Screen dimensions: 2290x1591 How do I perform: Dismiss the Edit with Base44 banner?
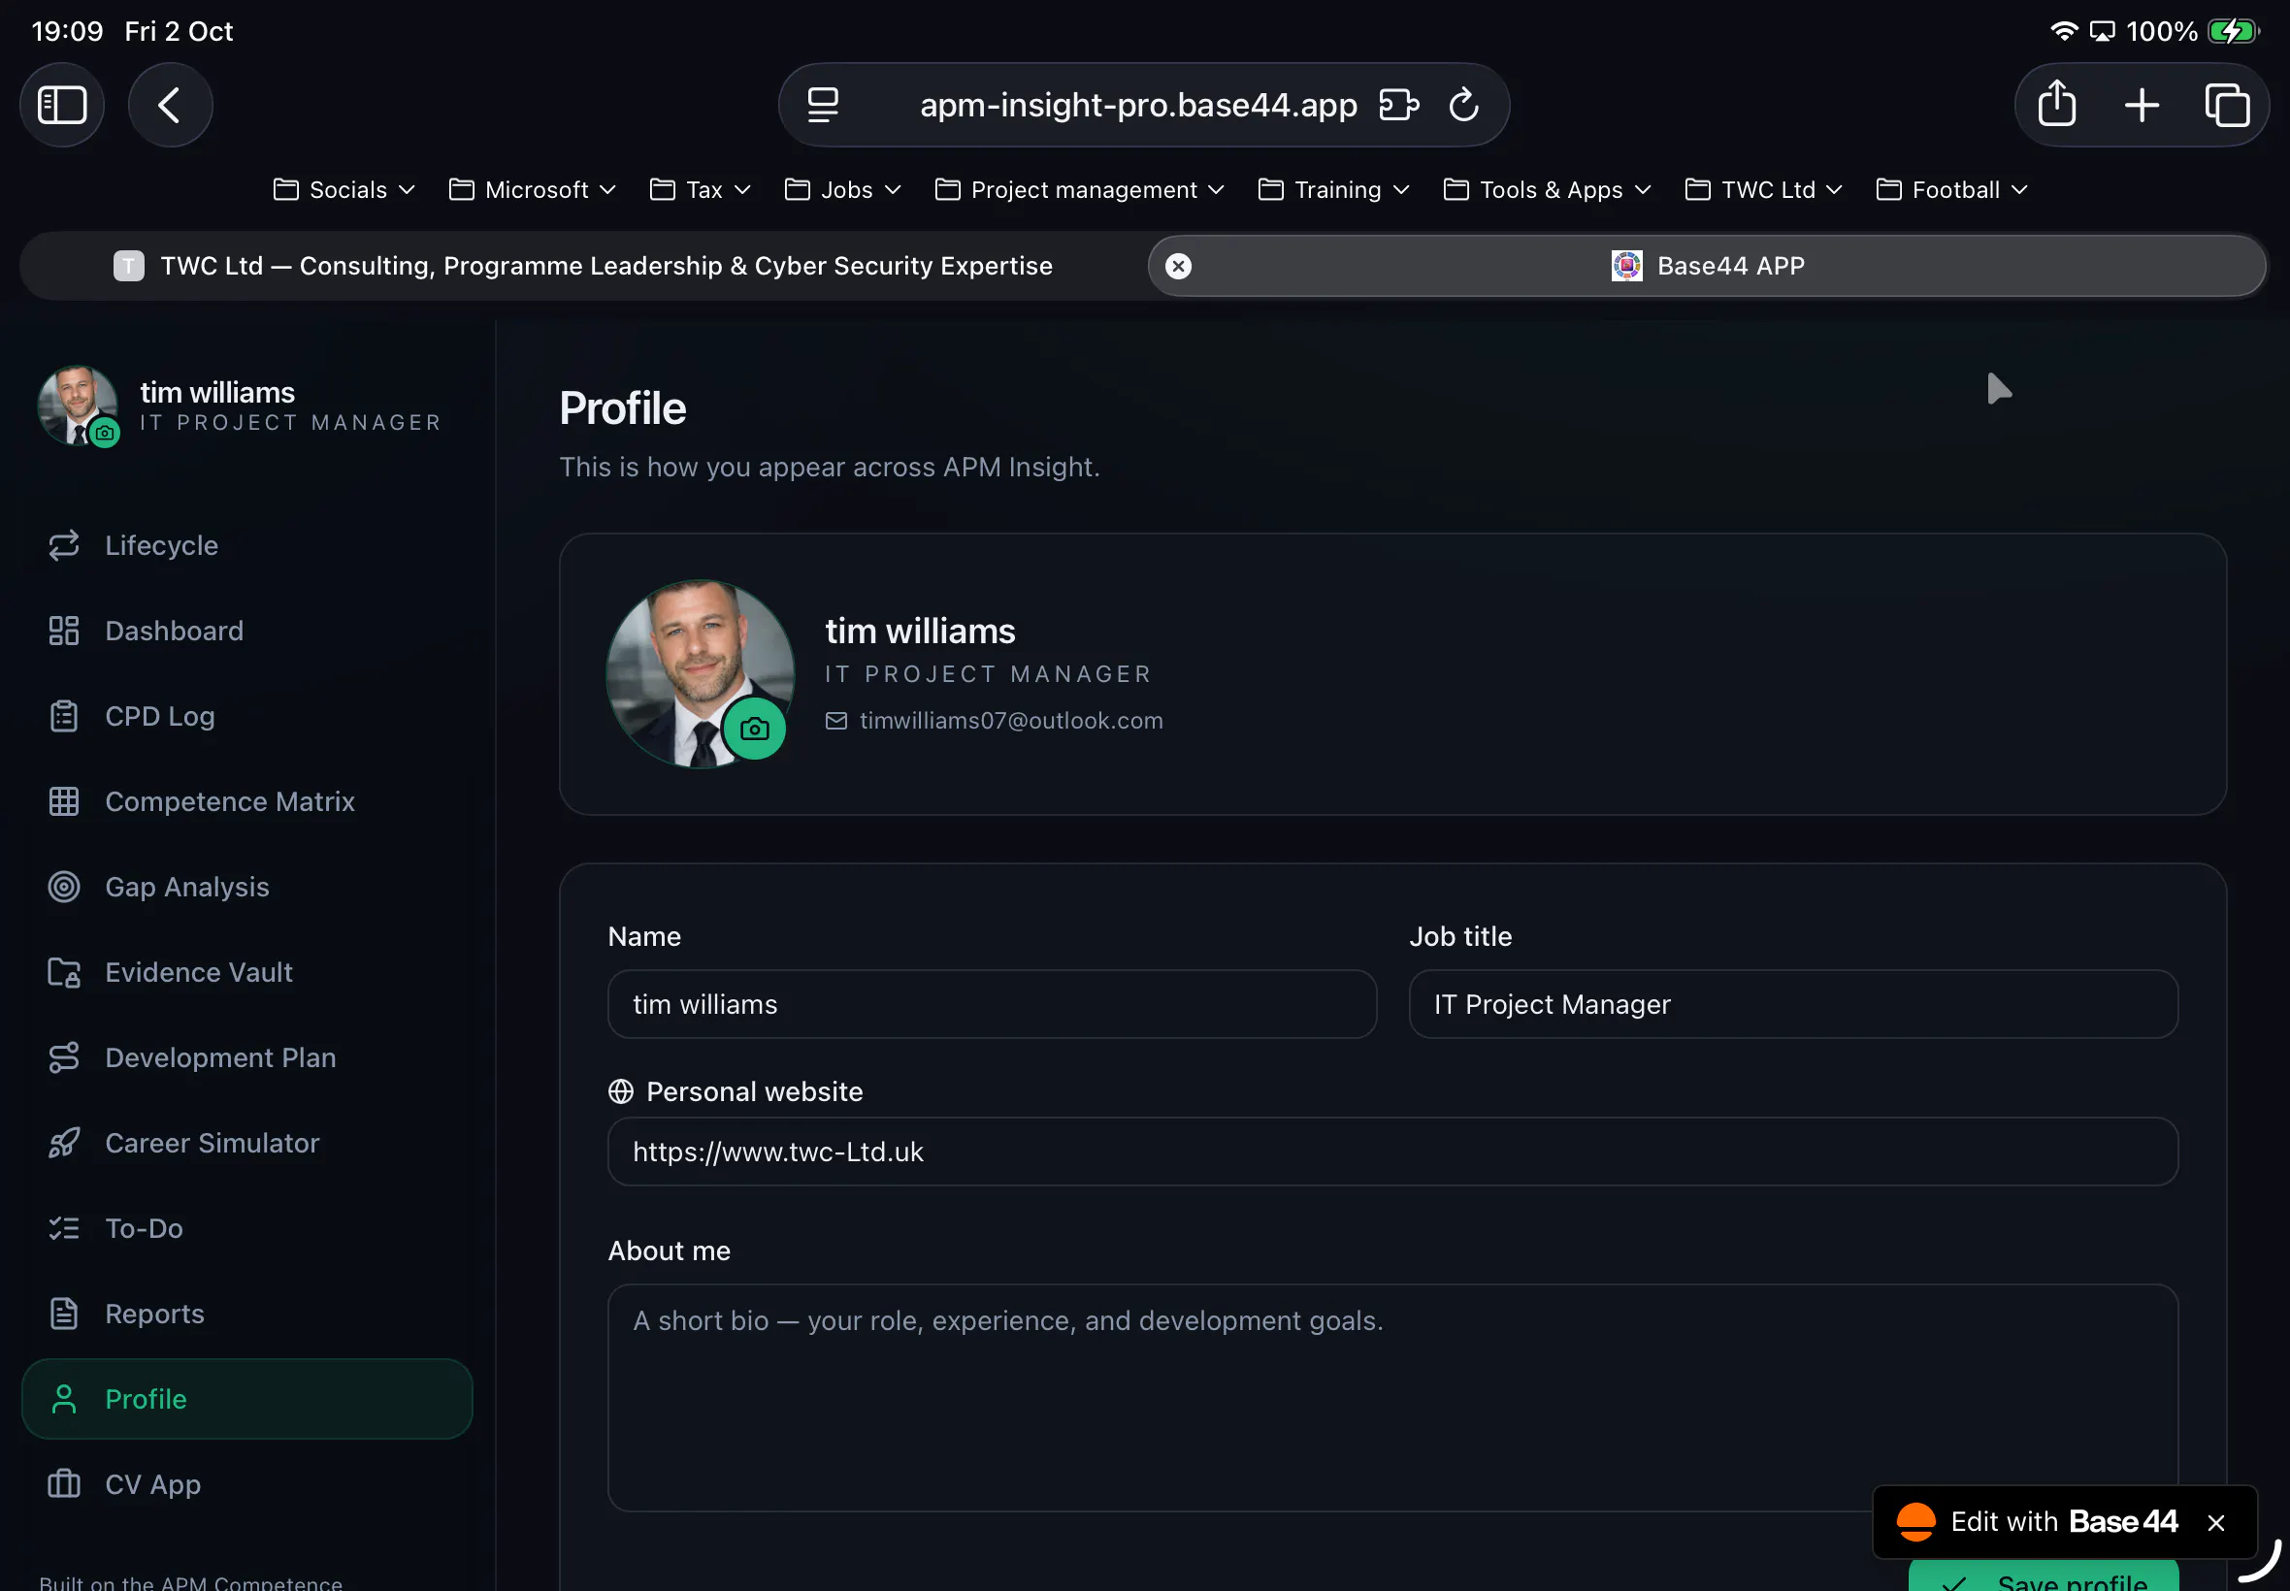[x=2216, y=1523]
